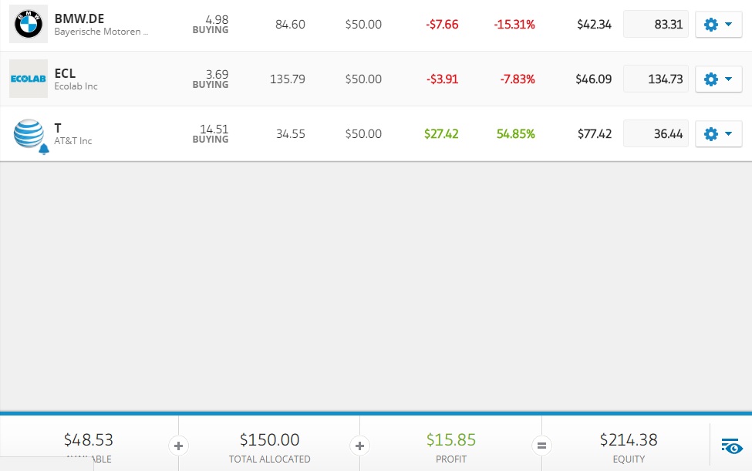Click the gear icon in AT&T row

pyautogui.click(x=711, y=134)
